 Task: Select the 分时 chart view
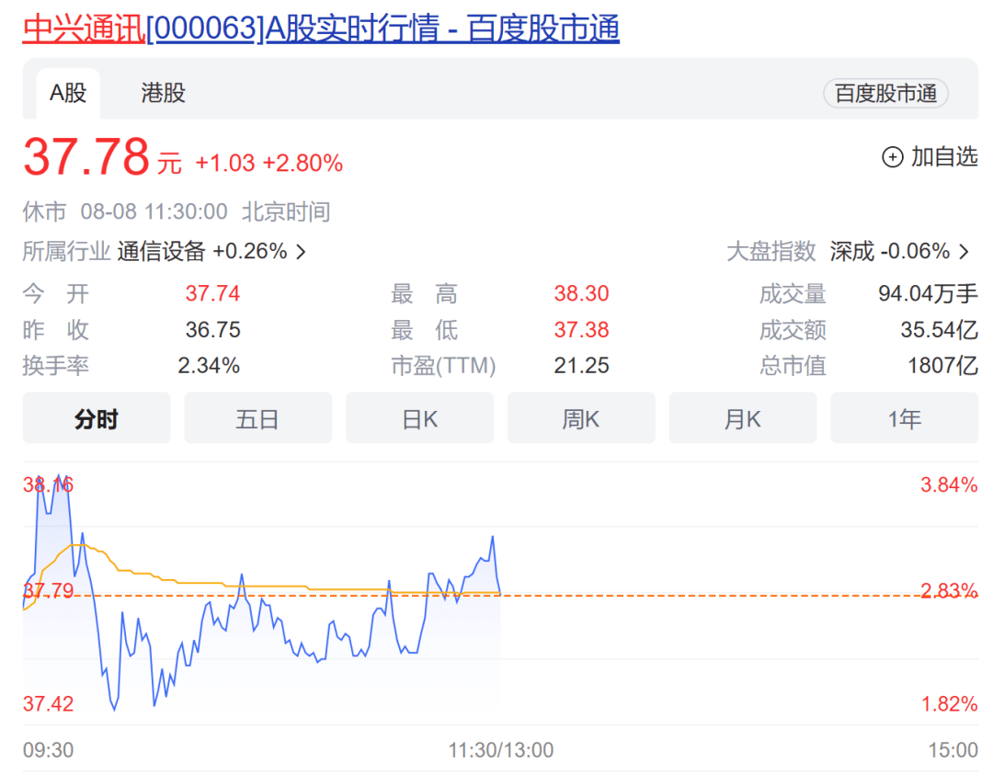tap(97, 418)
